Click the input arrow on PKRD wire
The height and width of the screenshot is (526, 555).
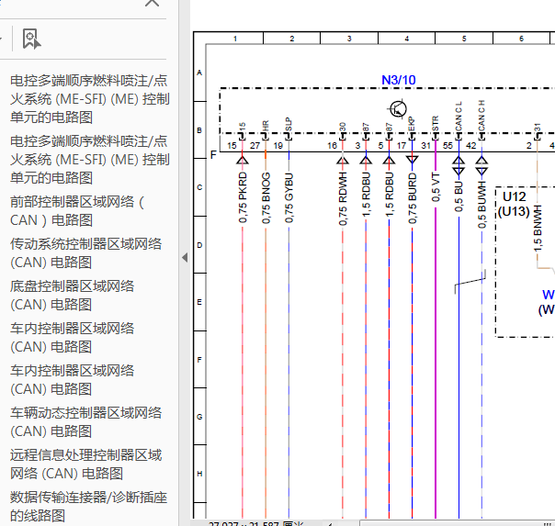click(x=243, y=160)
